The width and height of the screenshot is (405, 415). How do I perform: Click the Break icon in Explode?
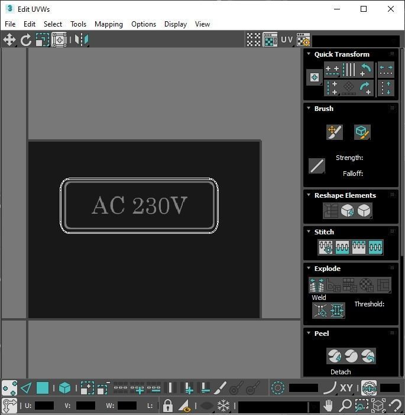coord(317,285)
